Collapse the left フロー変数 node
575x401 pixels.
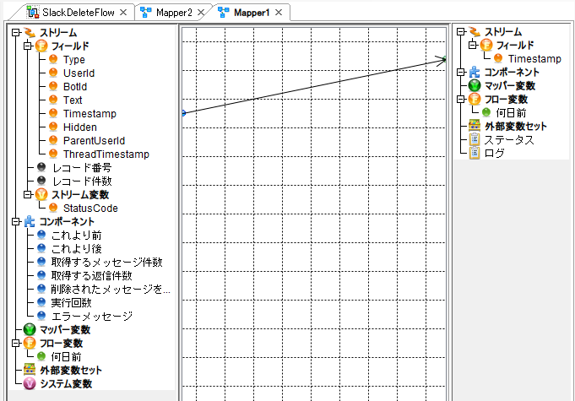point(15,343)
